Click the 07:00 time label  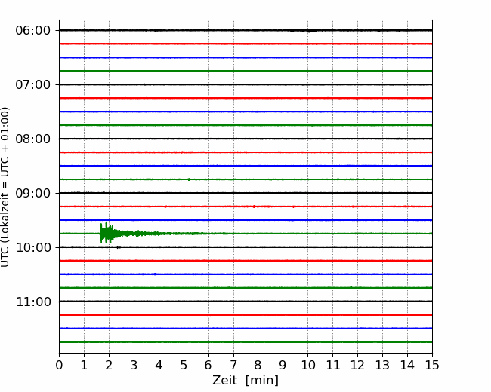point(33,84)
